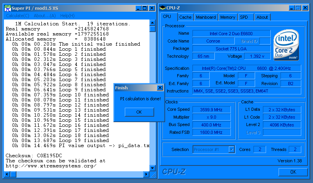Click the empty Brand ID field
The image size is (313, 183).
coord(265,41)
